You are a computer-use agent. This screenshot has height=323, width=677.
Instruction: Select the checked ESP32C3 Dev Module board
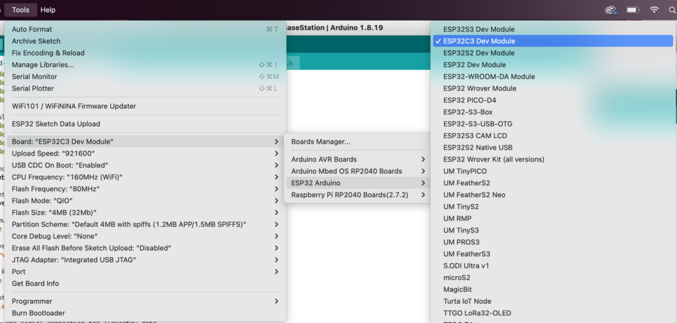(x=553, y=41)
